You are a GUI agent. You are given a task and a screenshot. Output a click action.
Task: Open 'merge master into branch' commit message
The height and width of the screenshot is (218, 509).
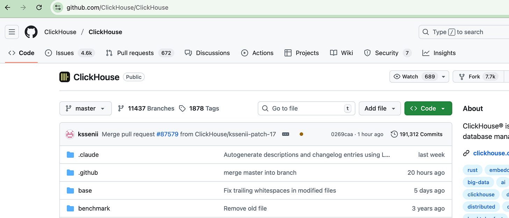tap(260, 173)
